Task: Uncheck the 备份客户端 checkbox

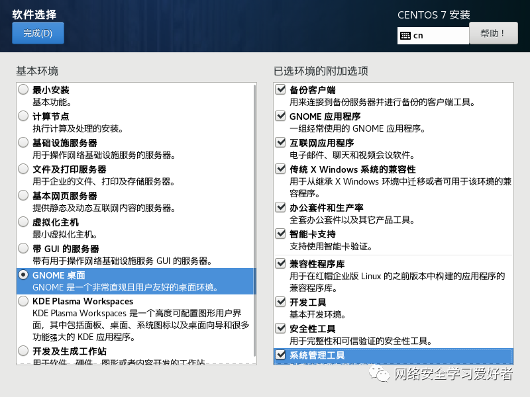Action: (280, 89)
